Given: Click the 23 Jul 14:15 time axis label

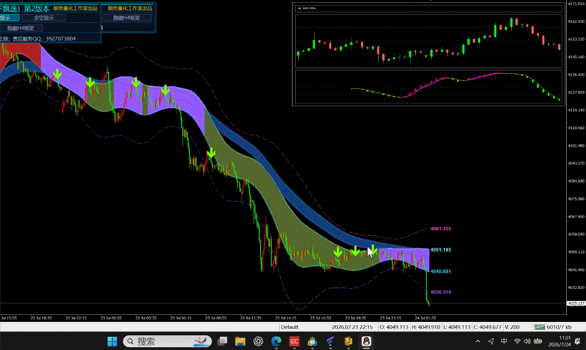Looking at the screenshot, I should [286, 317].
